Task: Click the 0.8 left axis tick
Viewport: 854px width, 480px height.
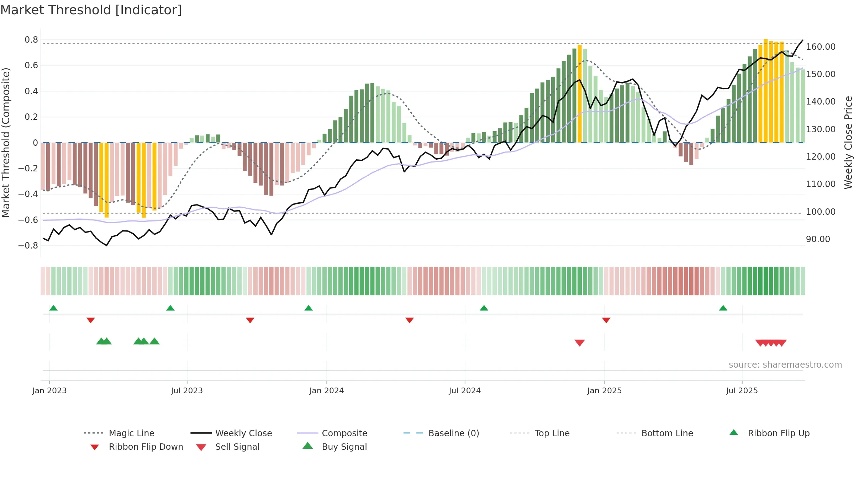Action: [31, 39]
